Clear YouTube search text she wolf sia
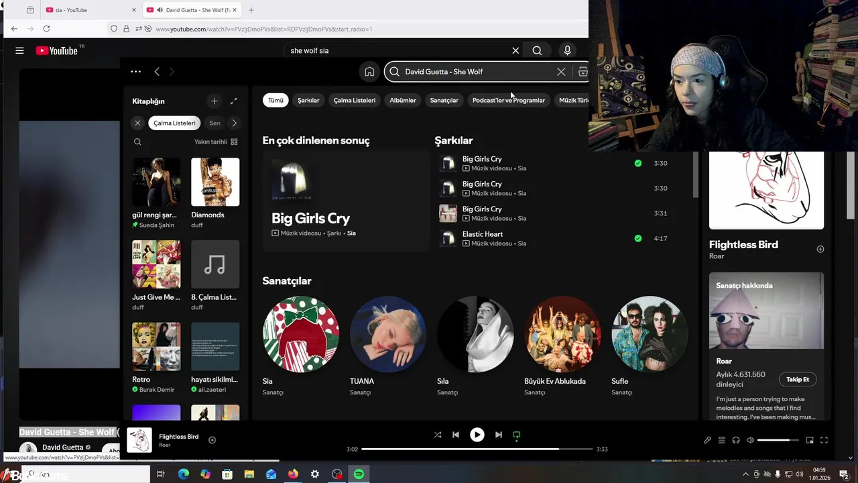The width and height of the screenshot is (858, 483). (x=515, y=50)
